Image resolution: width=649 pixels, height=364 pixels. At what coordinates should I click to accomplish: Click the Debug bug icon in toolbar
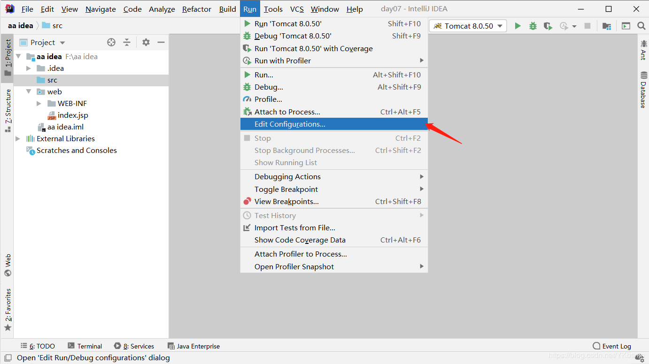click(533, 26)
